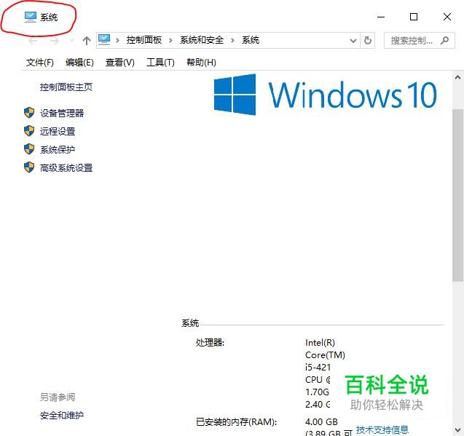This screenshot has width=464, height=436.
Task: Go up one level with up arrow
Action: pyautogui.click(x=87, y=41)
